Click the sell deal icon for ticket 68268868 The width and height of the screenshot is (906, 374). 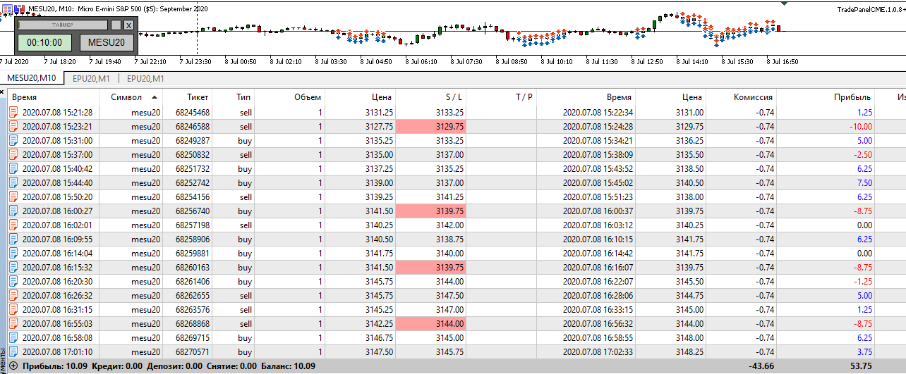pyautogui.click(x=13, y=324)
